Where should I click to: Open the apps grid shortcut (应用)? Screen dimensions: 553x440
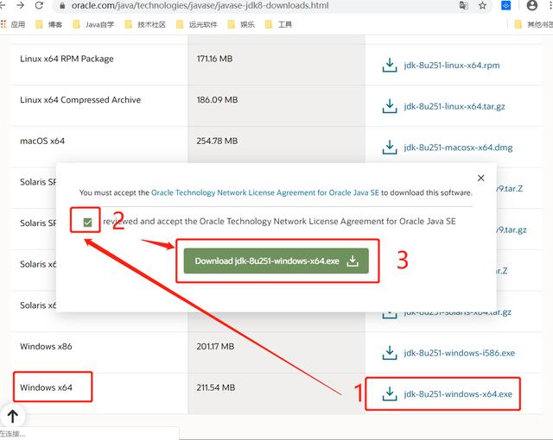13,24
